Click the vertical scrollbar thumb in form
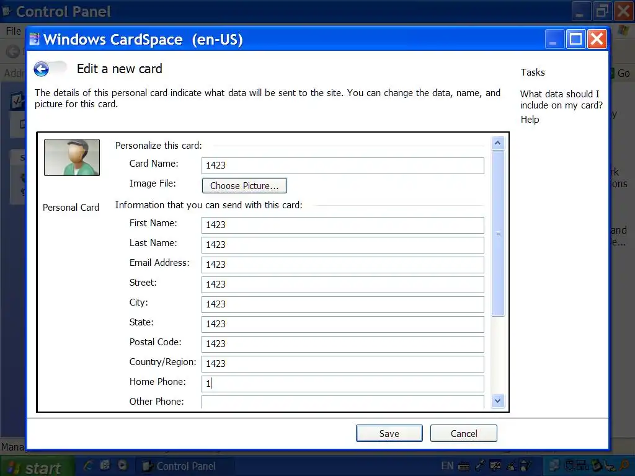 pyautogui.click(x=498, y=234)
